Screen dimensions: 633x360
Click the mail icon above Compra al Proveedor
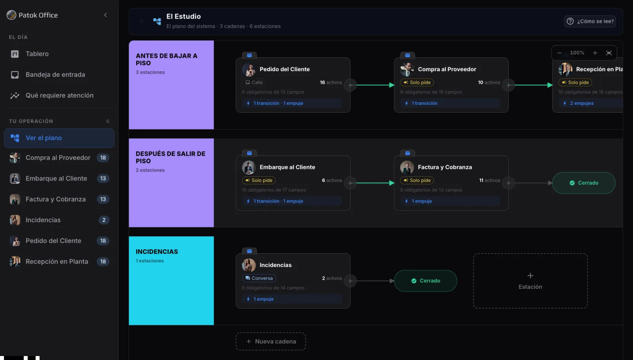click(407, 55)
